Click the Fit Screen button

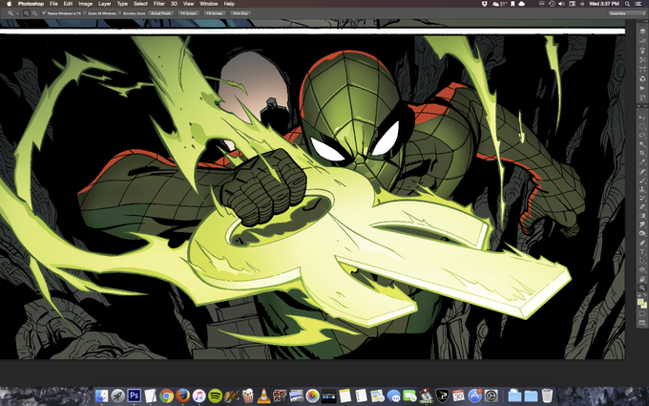pyautogui.click(x=188, y=13)
